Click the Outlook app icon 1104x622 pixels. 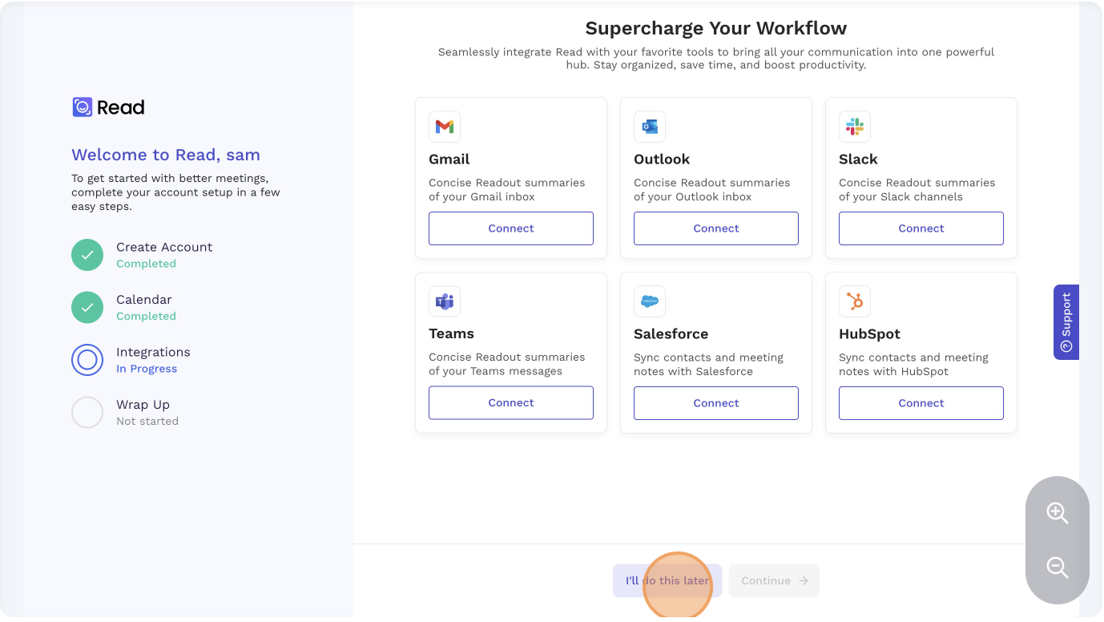point(650,127)
